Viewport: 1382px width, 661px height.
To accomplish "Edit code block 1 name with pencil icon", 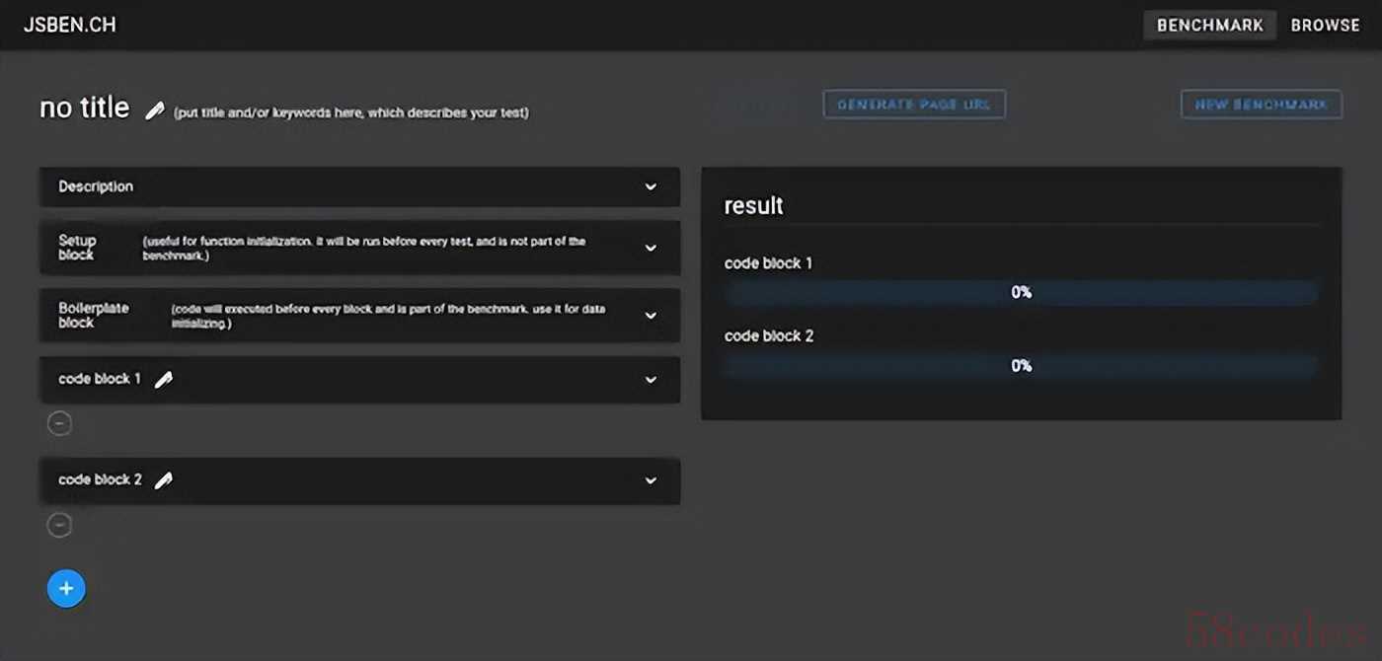I will point(164,380).
